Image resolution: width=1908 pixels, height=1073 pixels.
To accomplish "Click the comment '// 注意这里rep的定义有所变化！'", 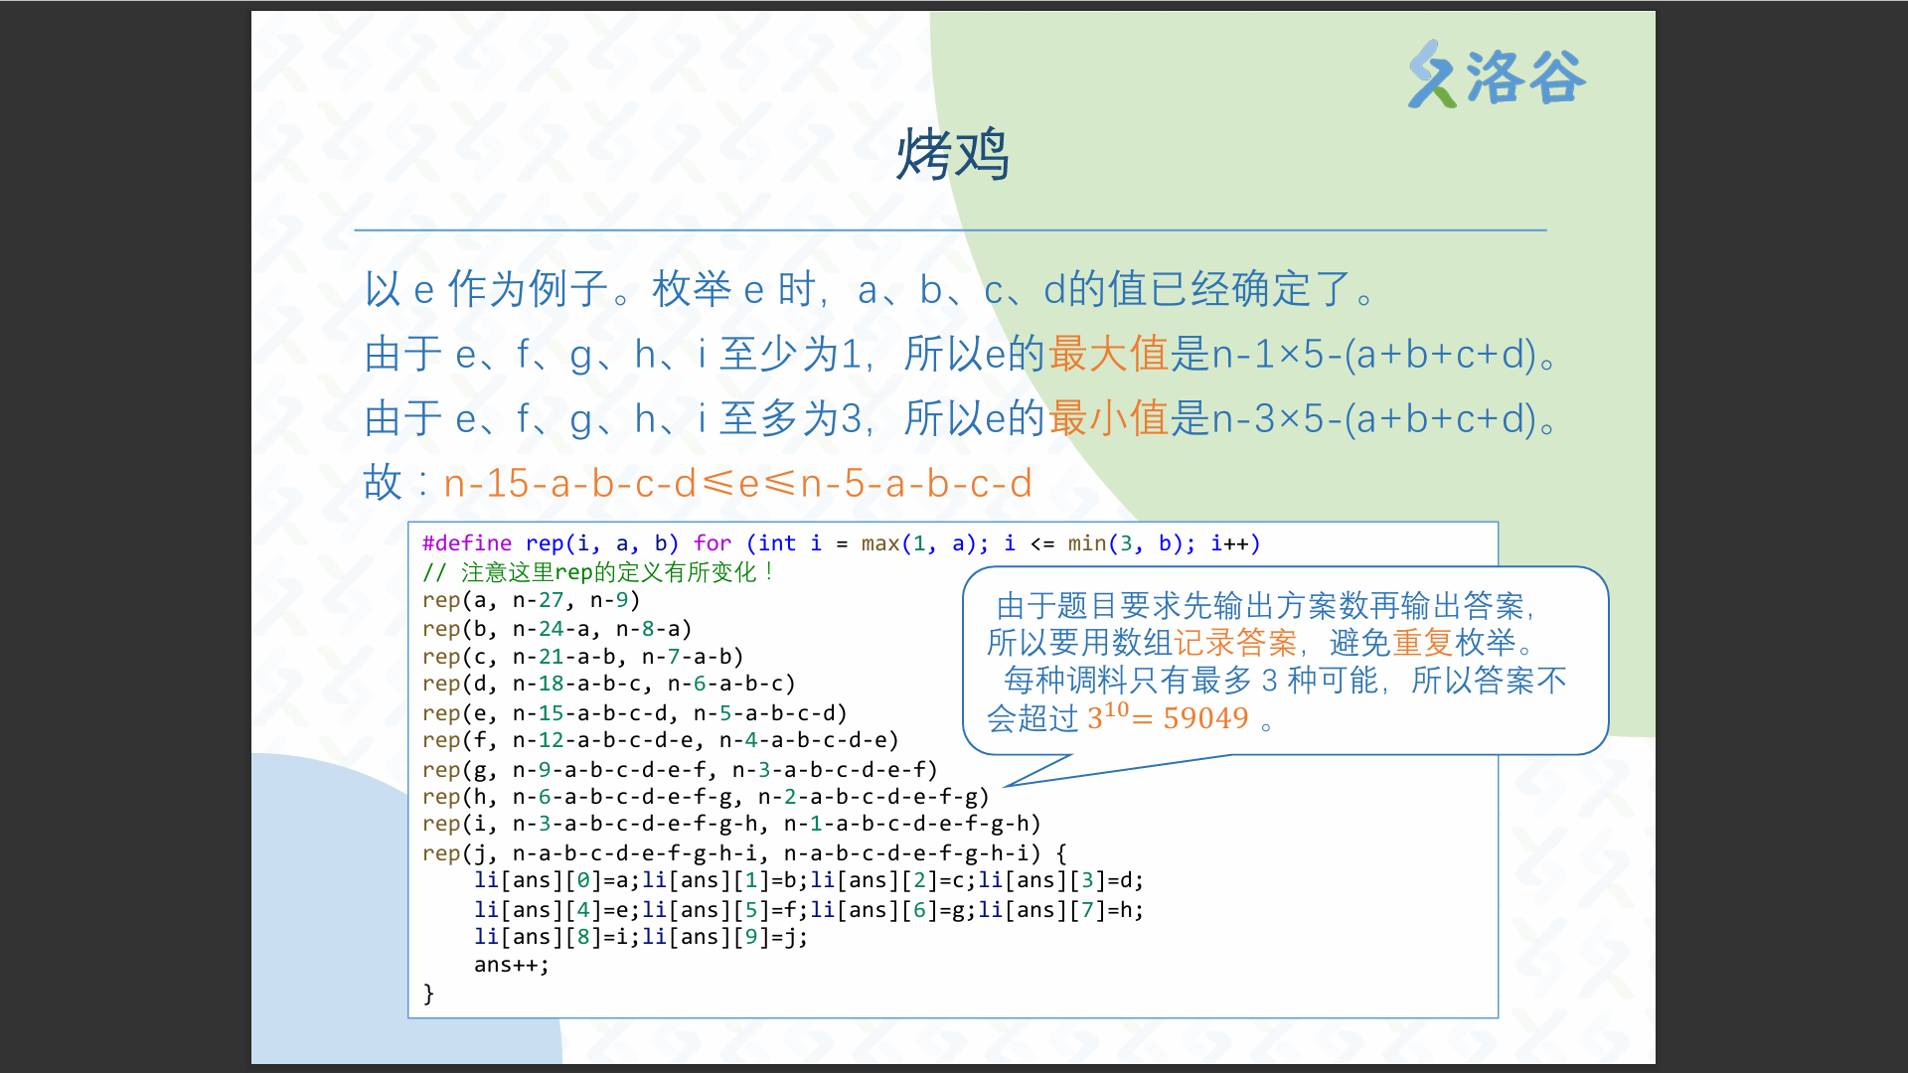I will point(598,572).
